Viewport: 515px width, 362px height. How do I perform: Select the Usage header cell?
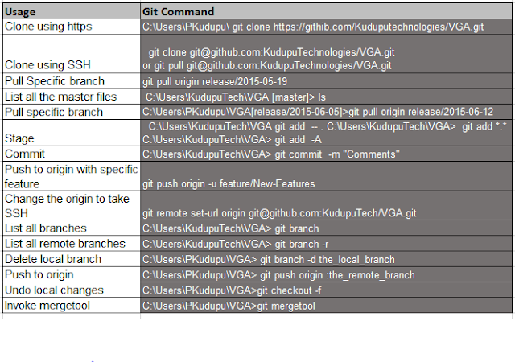pyautogui.click(x=72, y=11)
